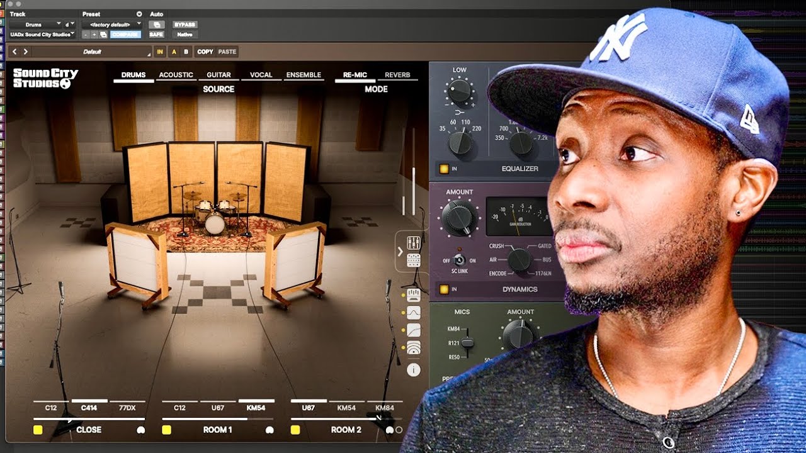Switch to RE-MIC mode
The image size is (806, 453).
[355, 75]
